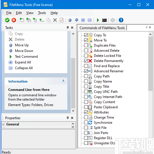Screen dimensions: 154x154
Task: Click the toolbar Move Up arrow
Action: tap(70, 20)
